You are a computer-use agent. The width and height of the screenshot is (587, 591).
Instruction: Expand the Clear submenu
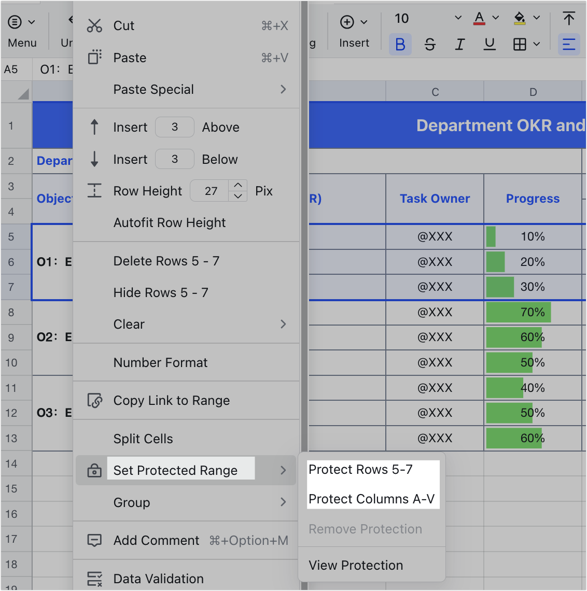point(283,324)
